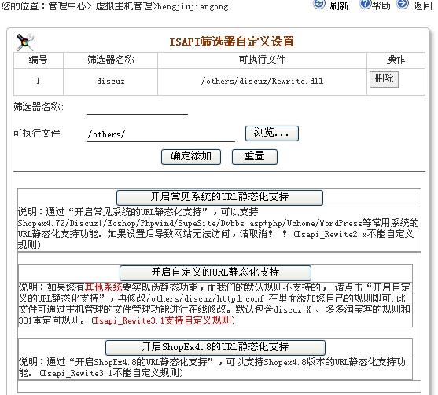Click the 可执行文件 path input field
The width and height of the screenshot is (438, 395).
pyautogui.click(x=161, y=134)
